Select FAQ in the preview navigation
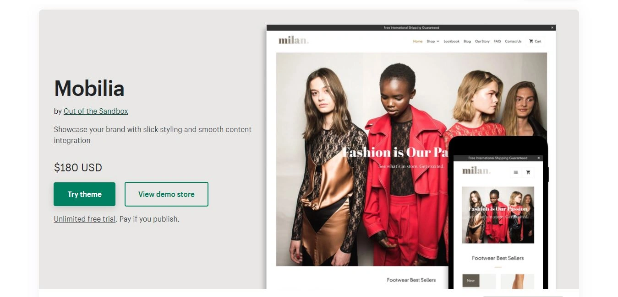 [497, 41]
